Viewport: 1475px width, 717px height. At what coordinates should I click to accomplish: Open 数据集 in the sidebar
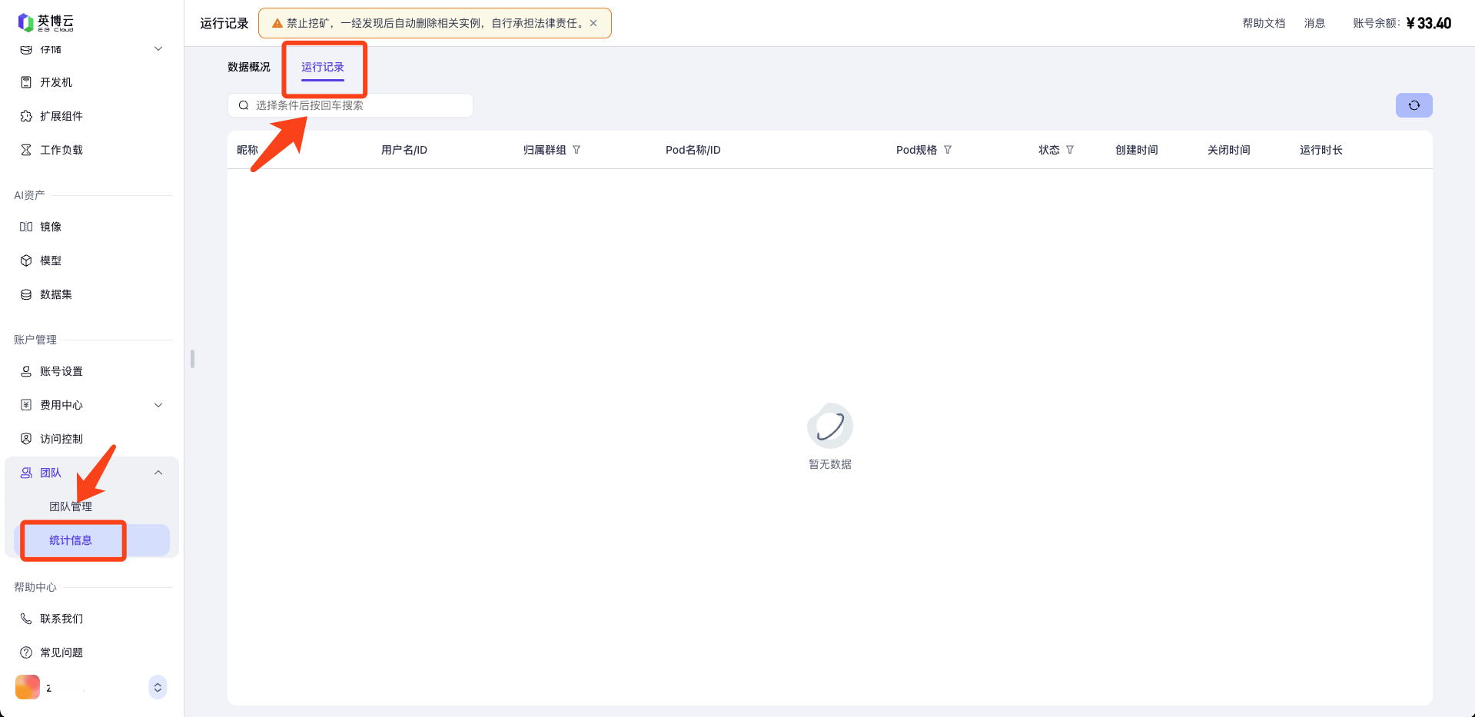coord(55,294)
